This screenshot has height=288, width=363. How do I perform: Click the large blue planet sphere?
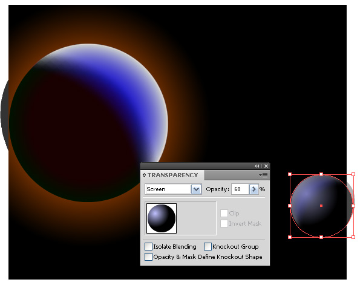click(88, 123)
